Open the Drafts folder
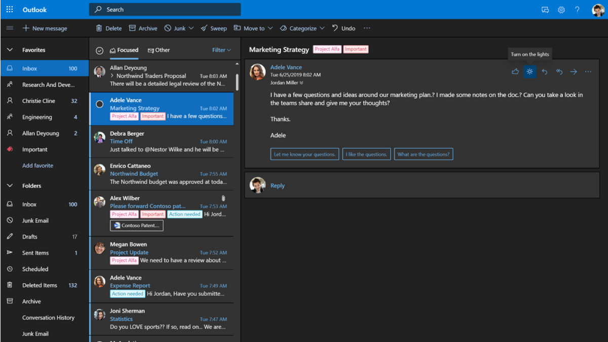This screenshot has height=342, width=608. point(44,237)
